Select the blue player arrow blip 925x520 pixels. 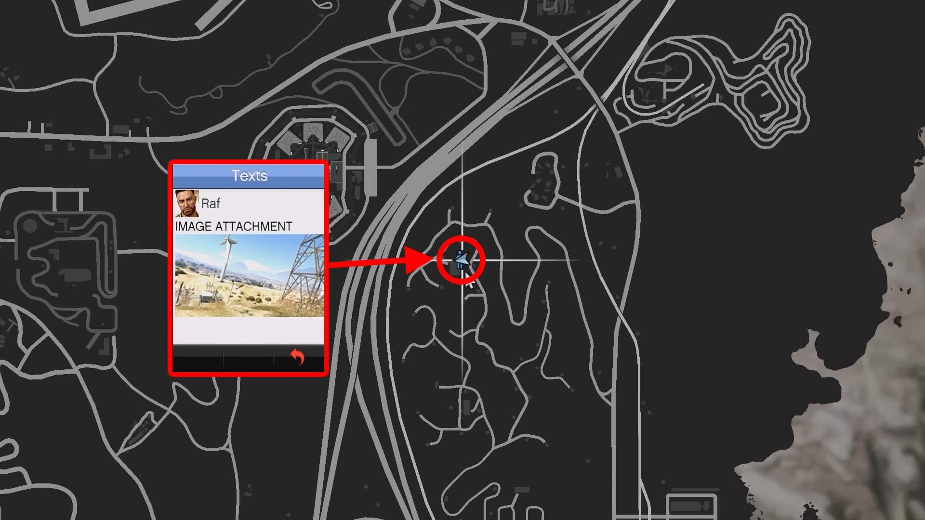462,260
